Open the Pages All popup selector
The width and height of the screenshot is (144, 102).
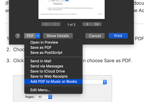(x=44, y=97)
